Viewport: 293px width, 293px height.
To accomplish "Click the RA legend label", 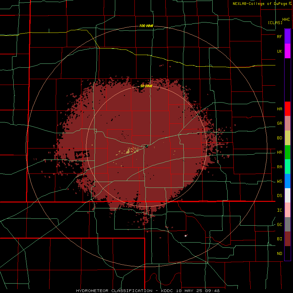I will [279, 167].
